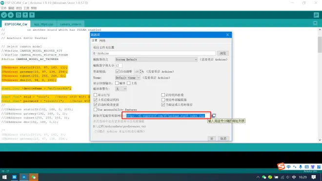
Task: Click the additional boards manager URL field
Action: pos(168,116)
